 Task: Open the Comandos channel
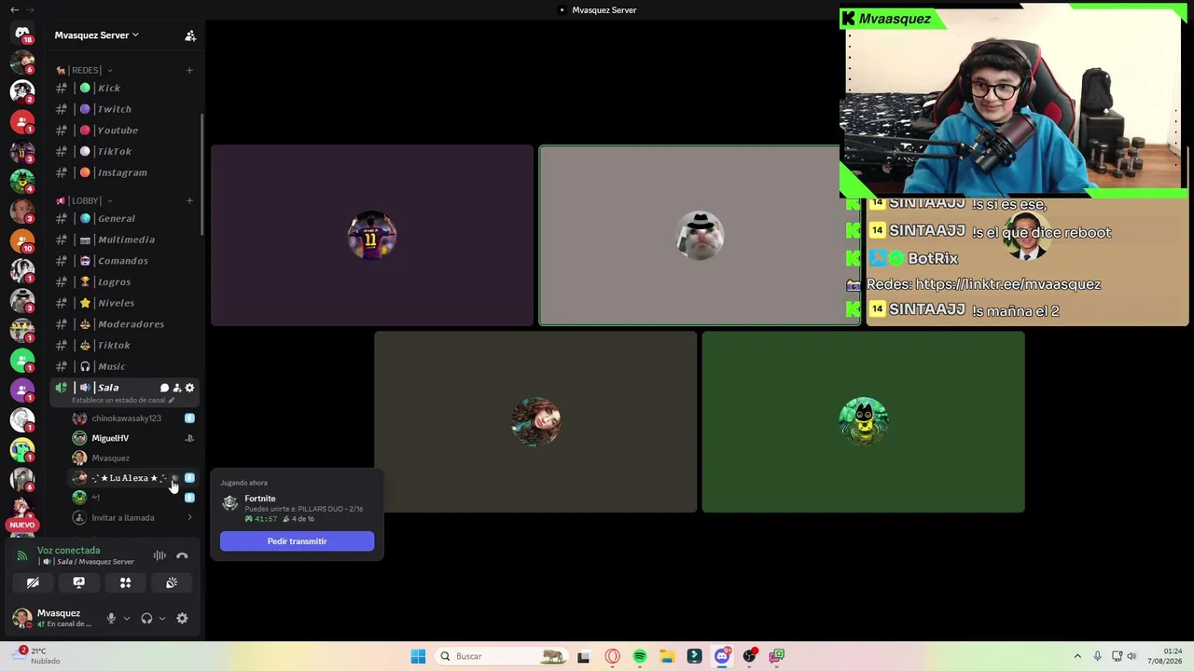(125, 261)
